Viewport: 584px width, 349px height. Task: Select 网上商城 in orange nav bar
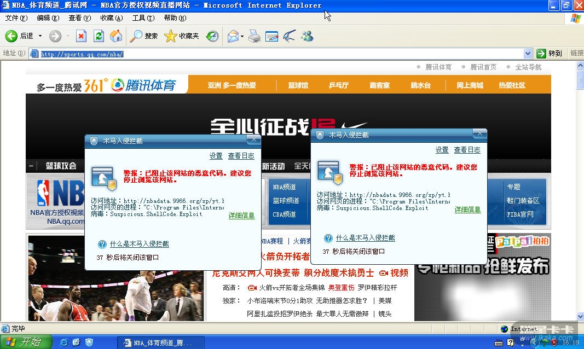(x=470, y=85)
